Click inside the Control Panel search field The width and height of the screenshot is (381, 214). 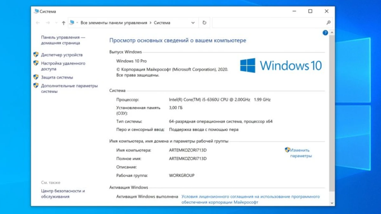coord(268,23)
